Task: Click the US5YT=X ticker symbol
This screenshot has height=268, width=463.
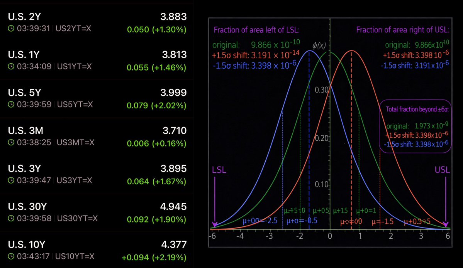Action: click(x=75, y=105)
